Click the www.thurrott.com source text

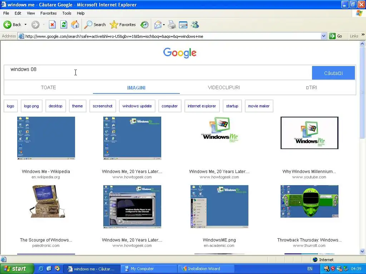coord(309,245)
